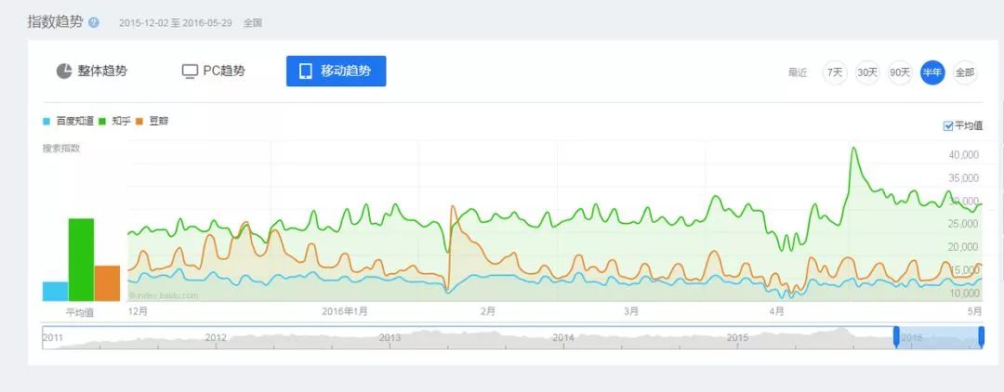Click the orange 豆瓣 legend square
Image resolution: width=1004 pixels, height=392 pixels.
[x=140, y=122]
